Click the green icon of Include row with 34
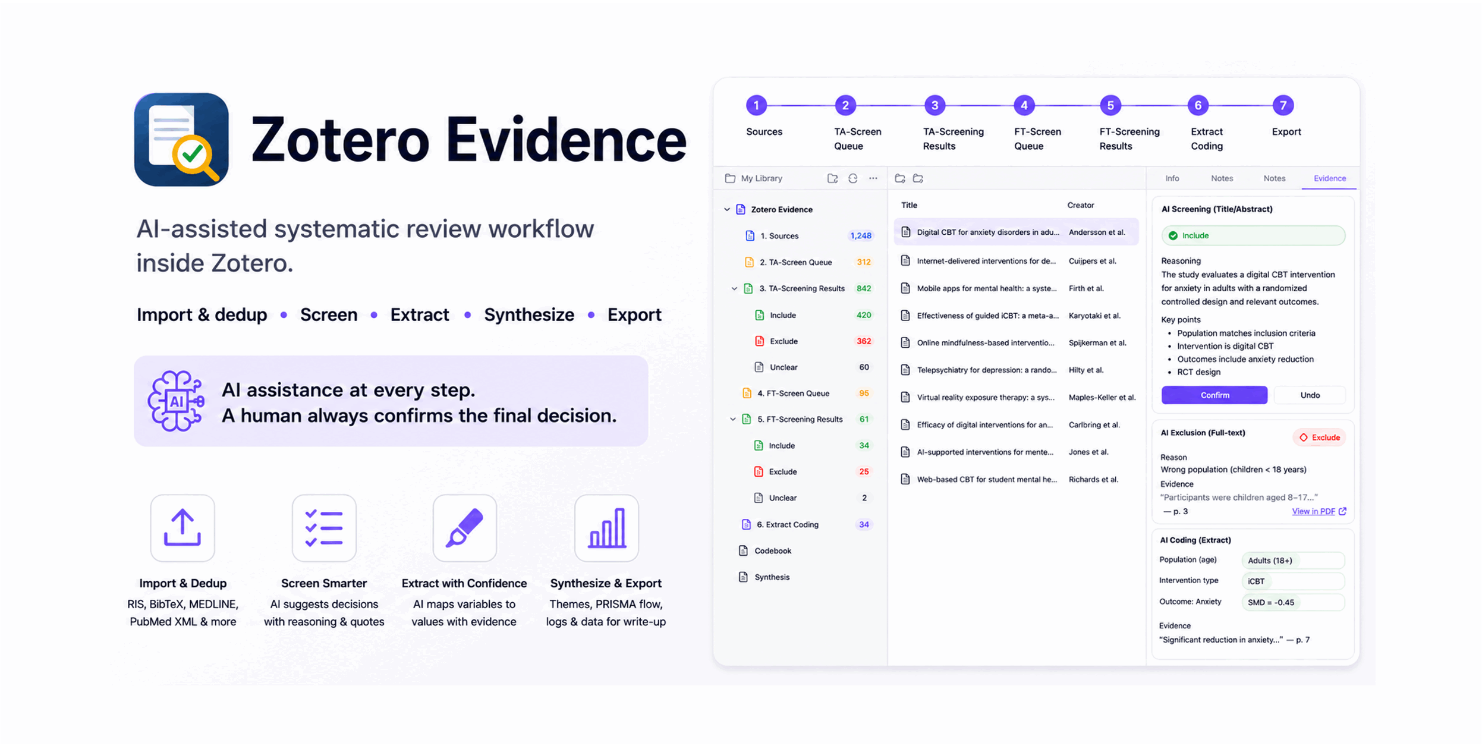 [759, 445]
